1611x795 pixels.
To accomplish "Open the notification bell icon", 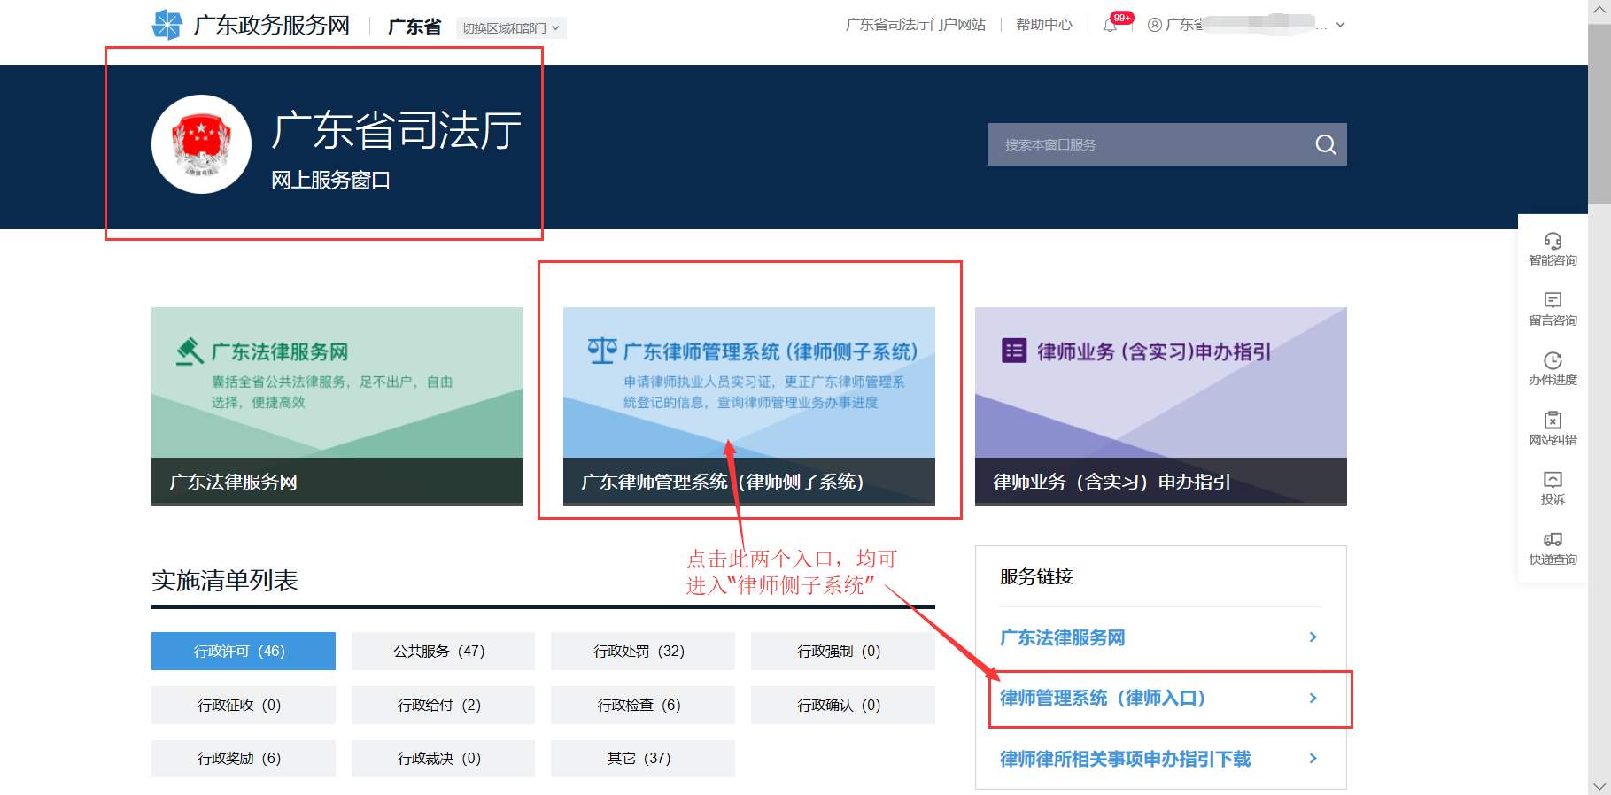I will [1110, 26].
